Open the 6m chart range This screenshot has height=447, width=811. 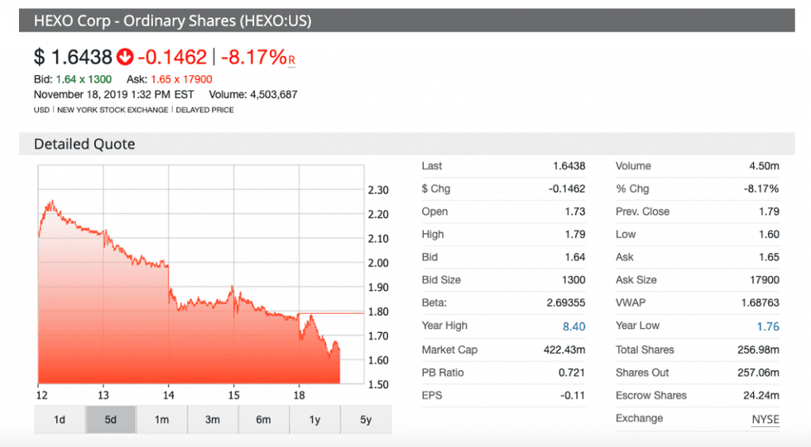click(263, 420)
